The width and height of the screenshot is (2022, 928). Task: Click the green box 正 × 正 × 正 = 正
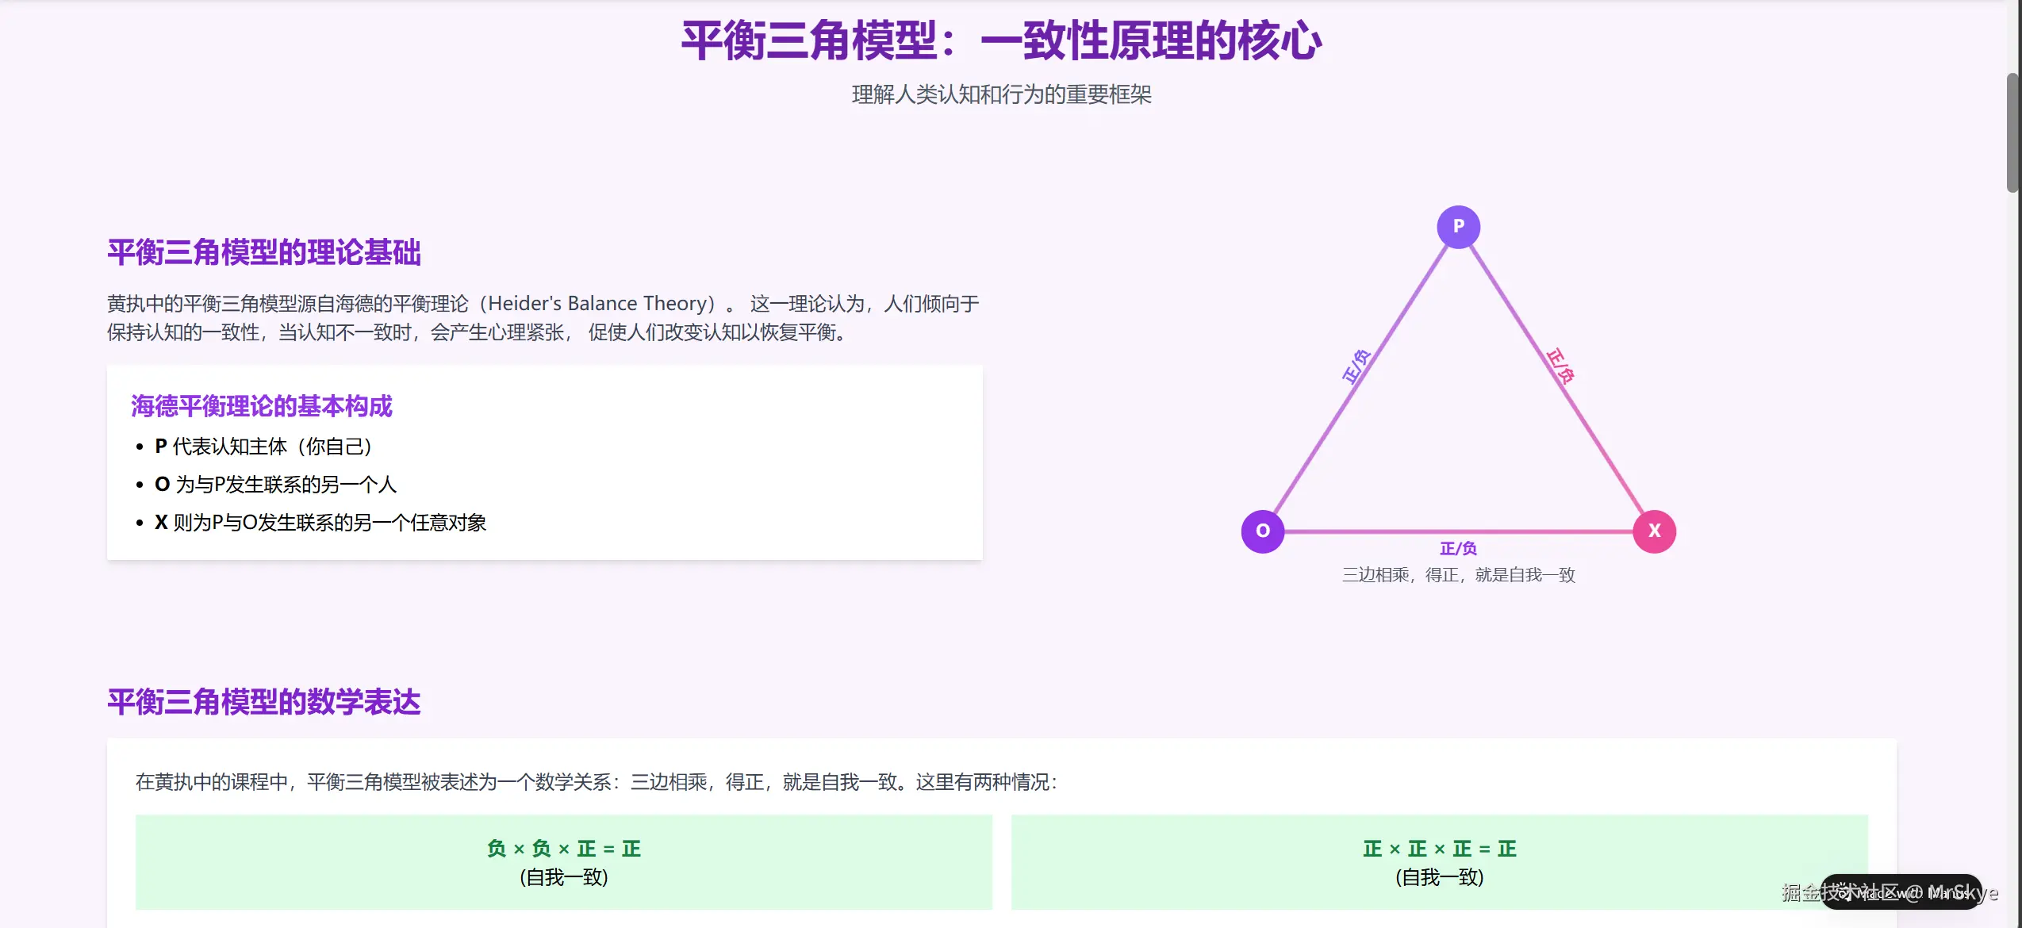coord(1440,861)
